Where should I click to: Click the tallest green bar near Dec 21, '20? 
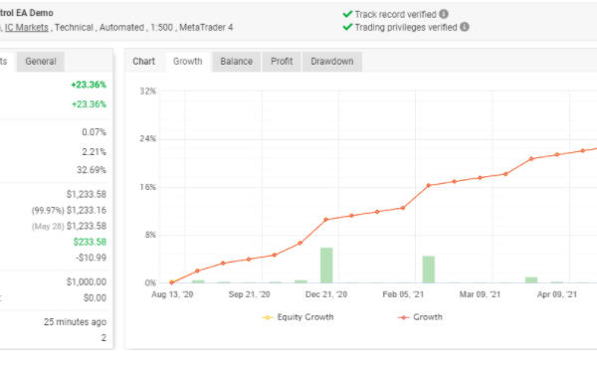(326, 266)
